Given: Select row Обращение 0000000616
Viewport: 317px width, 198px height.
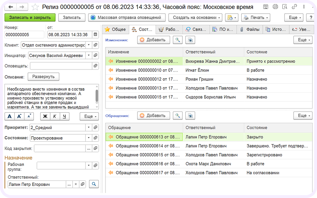Looking at the screenshot, I should (x=209, y=164).
